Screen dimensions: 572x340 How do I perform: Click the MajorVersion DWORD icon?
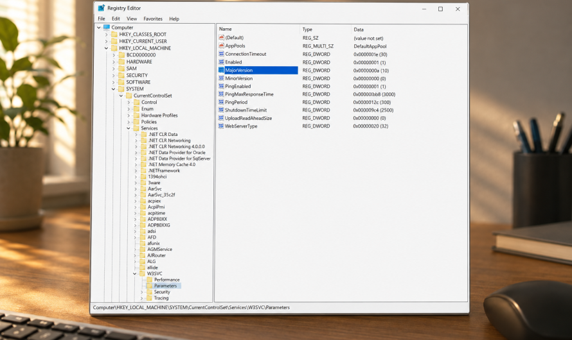click(221, 71)
